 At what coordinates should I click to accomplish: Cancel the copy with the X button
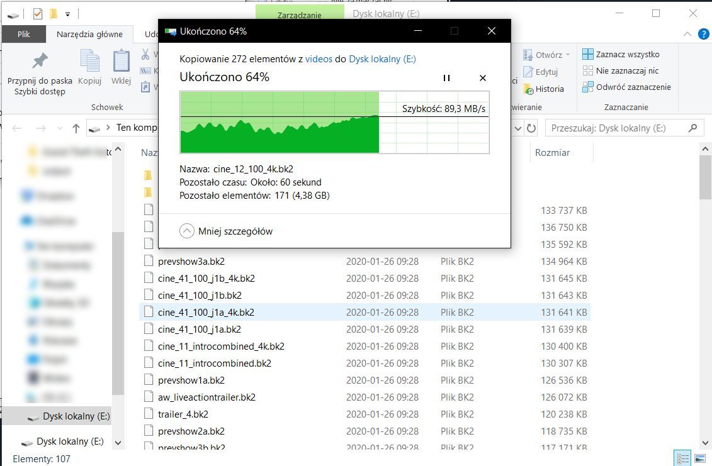[x=483, y=78]
